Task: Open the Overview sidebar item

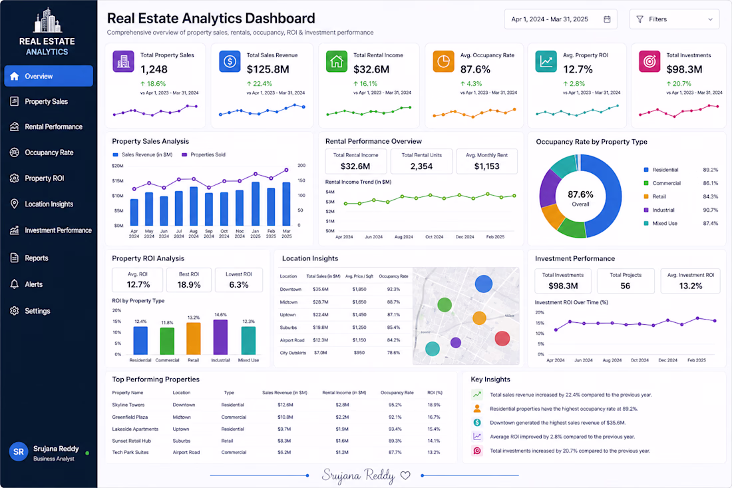Action: tap(49, 76)
